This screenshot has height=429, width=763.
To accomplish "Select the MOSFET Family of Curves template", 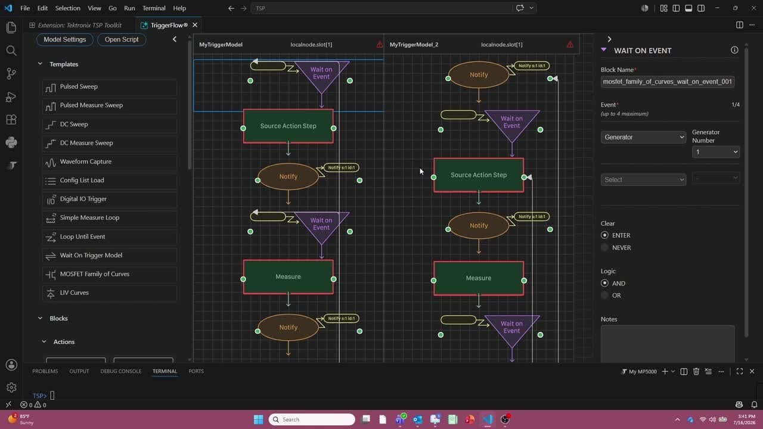I will [x=109, y=274].
